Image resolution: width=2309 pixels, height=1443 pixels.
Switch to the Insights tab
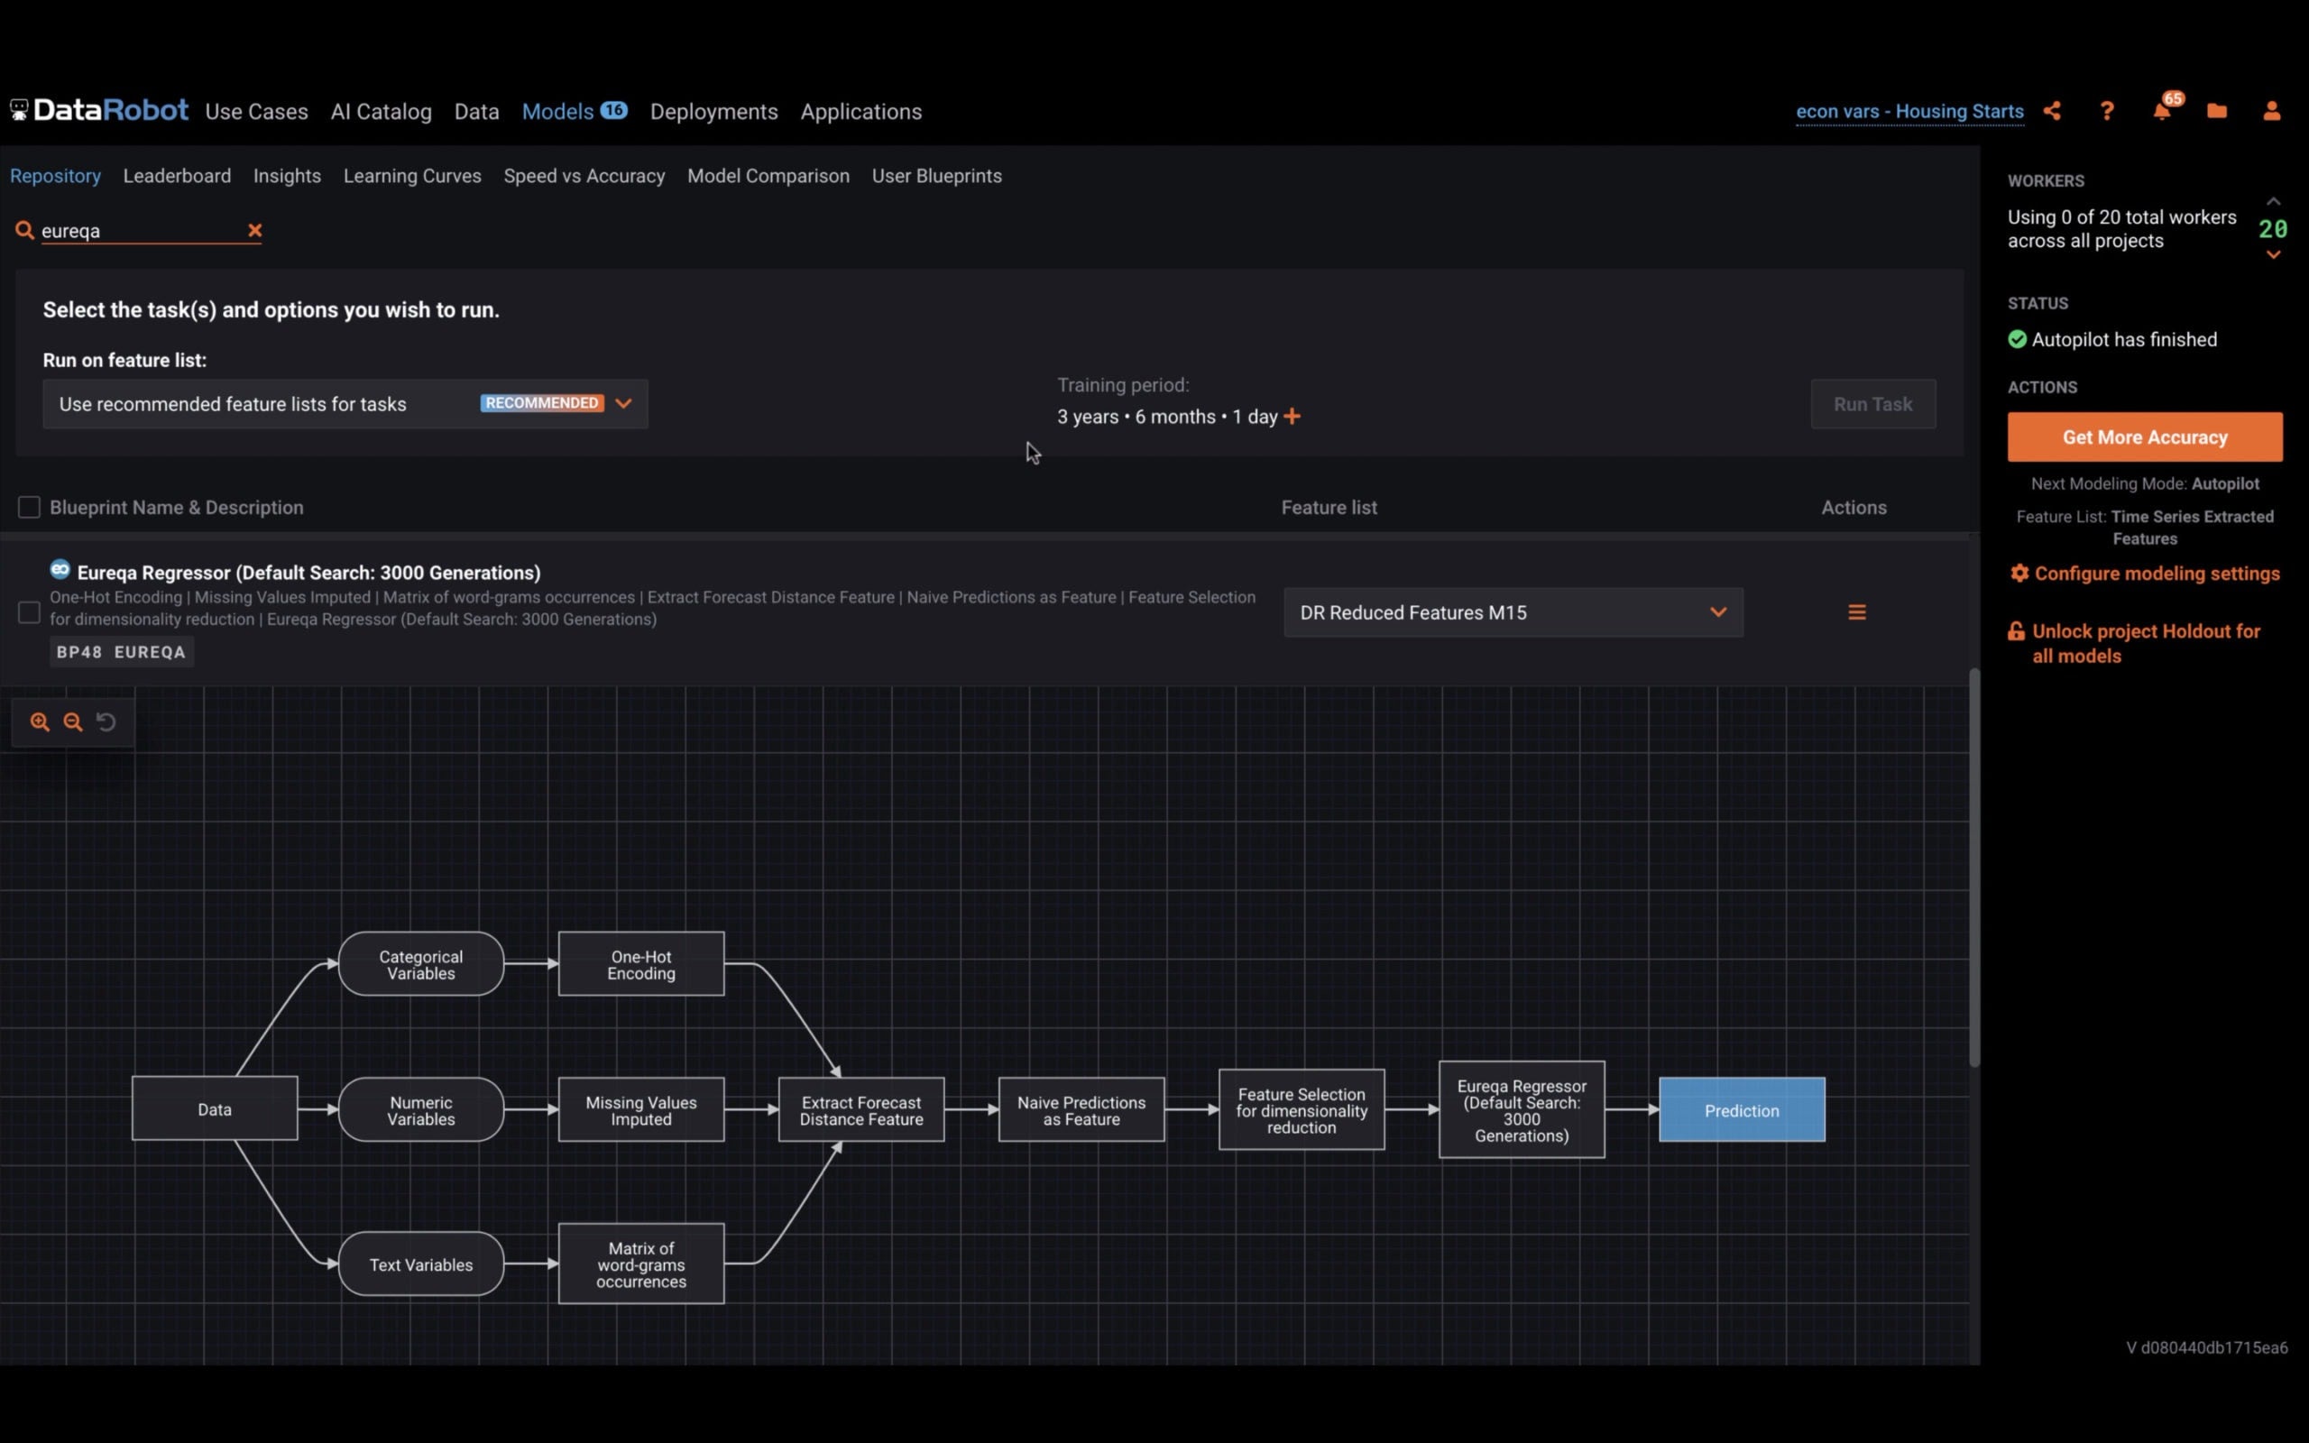(287, 176)
